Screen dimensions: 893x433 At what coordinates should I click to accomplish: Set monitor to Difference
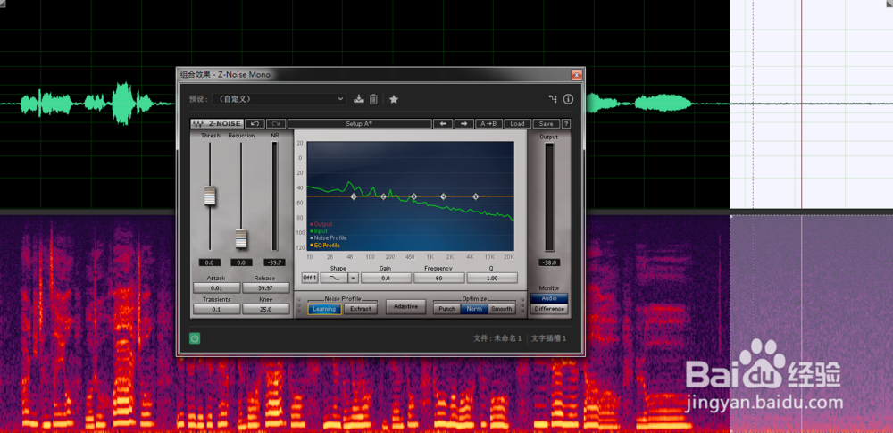(549, 309)
